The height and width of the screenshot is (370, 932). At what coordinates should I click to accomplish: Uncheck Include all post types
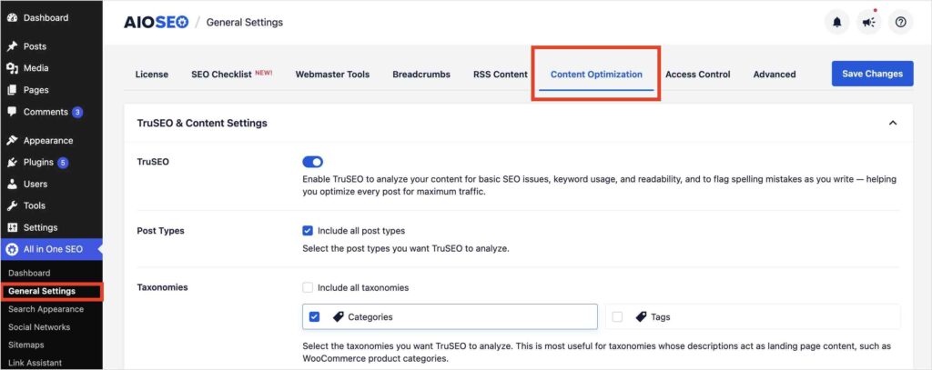308,230
